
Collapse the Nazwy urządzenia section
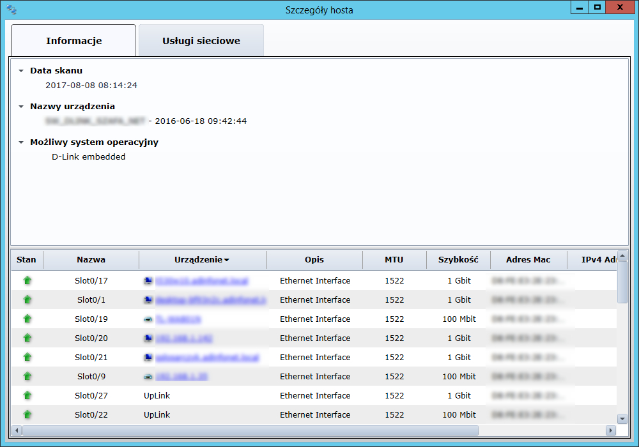(x=21, y=107)
